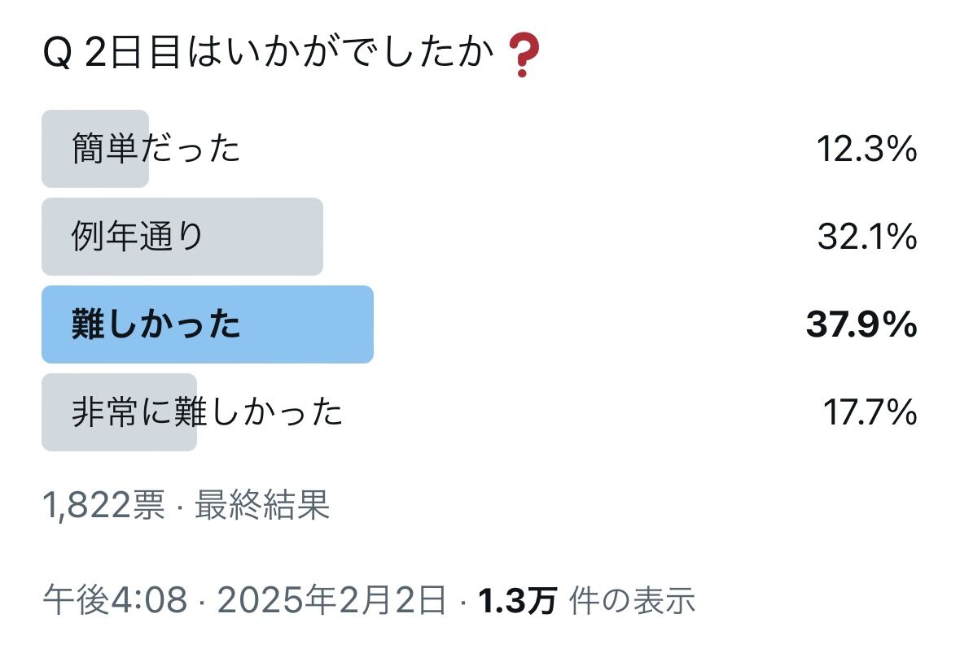The image size is (960, 653).
Task: Click the 12.3% result percentage
Action: pyautogui.click(x=867, y=149)
